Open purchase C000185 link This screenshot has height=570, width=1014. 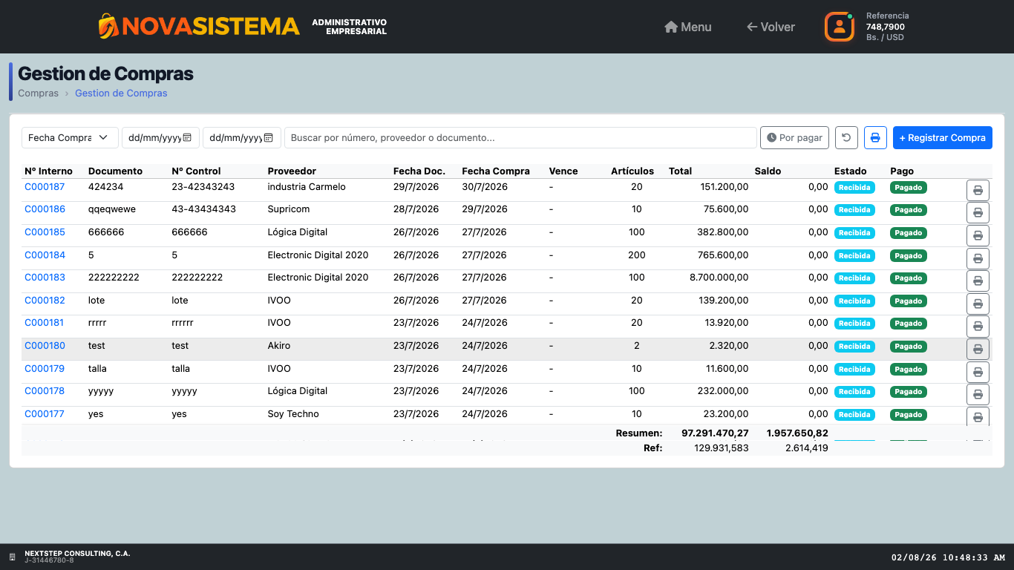coord(45,232)
